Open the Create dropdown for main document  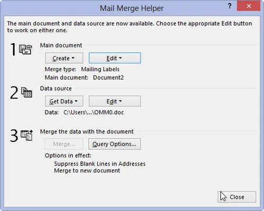pos(64,58)
